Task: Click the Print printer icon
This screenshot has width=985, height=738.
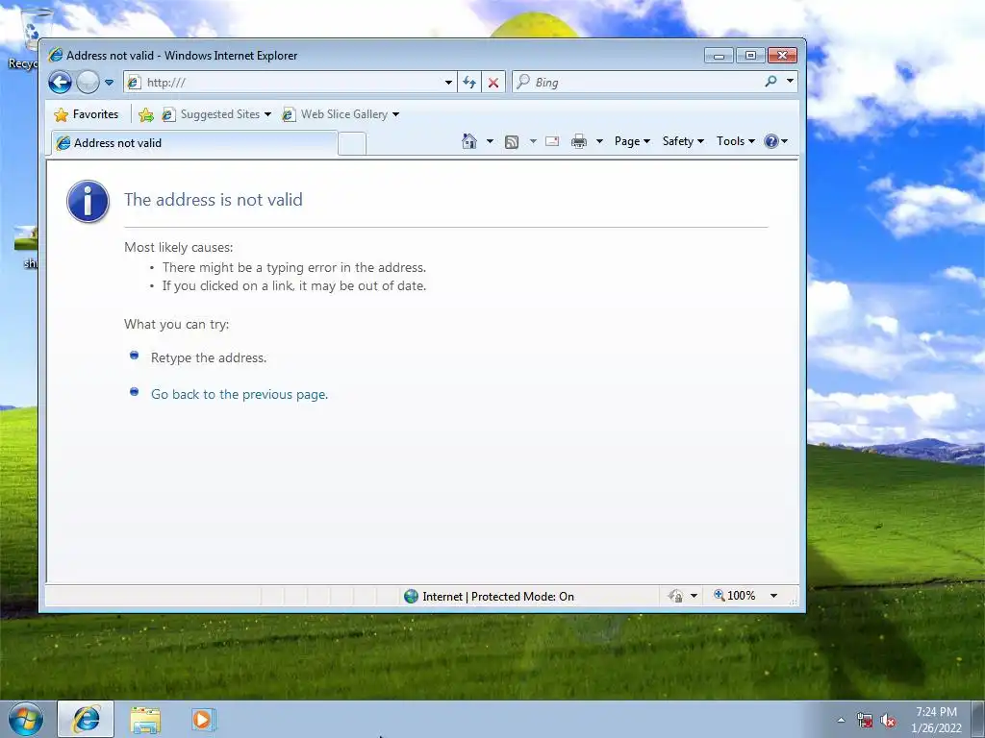Action: pos(578,141)
